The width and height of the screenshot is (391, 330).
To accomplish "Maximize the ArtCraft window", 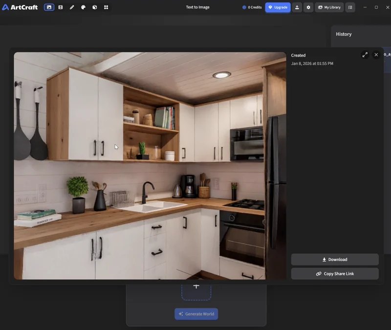I will 376,7.
